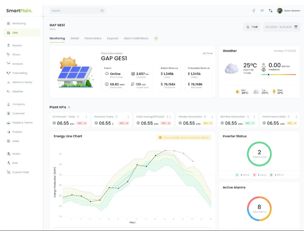This screenshot has width=304, height=231.
Task: Switch to the Parameters tab
Action: 93,38
